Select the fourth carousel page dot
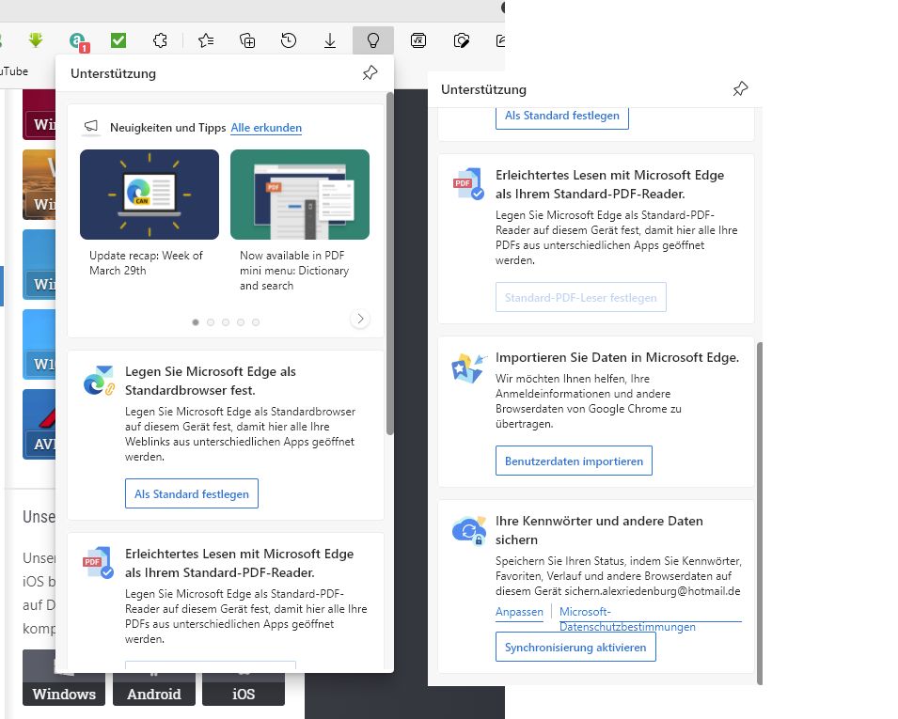The image size is (898, 719). click(241, 322)
